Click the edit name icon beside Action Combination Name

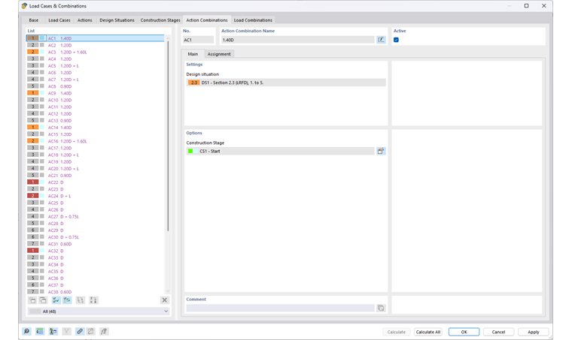pos(381,40)
